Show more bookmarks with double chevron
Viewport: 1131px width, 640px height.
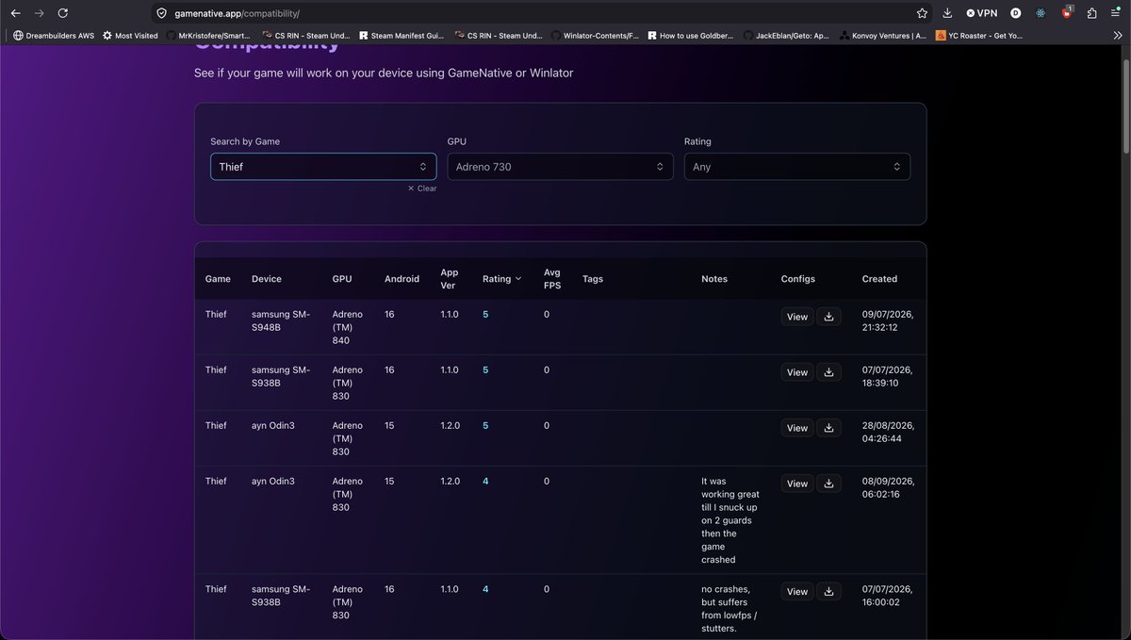1118,36
